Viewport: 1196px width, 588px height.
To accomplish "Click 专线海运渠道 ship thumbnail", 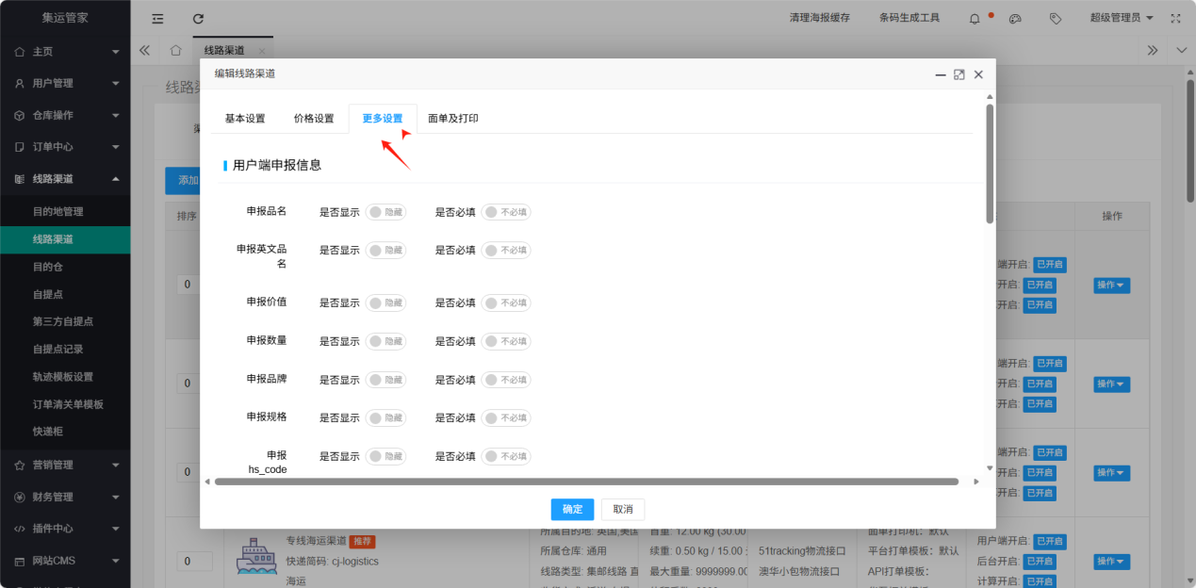I will 256,556.
